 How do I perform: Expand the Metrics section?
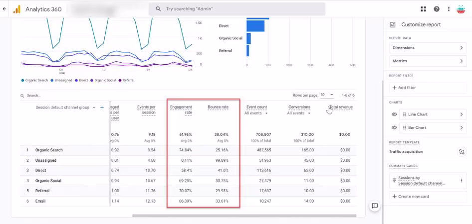pos(428,61)
